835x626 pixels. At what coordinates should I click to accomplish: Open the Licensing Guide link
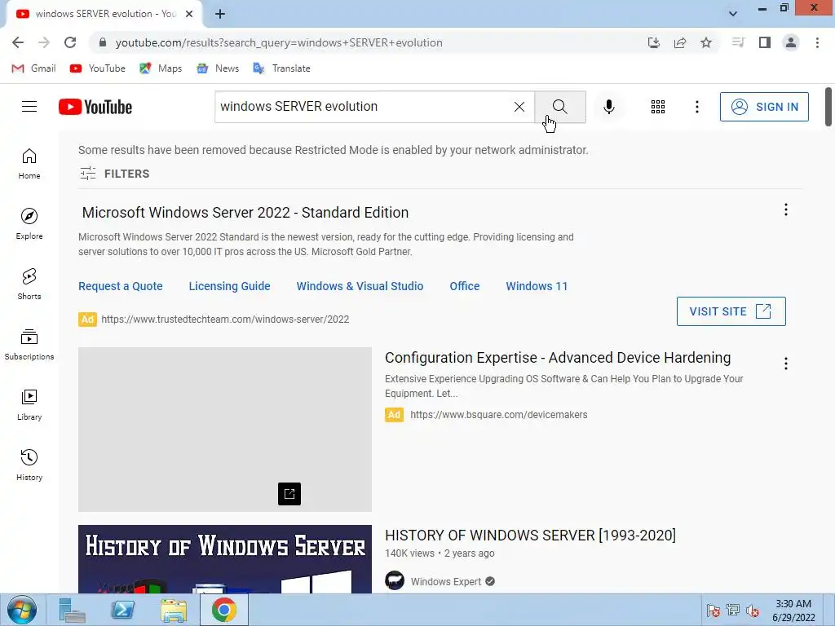pyautogui.click(x=229, y=286)
